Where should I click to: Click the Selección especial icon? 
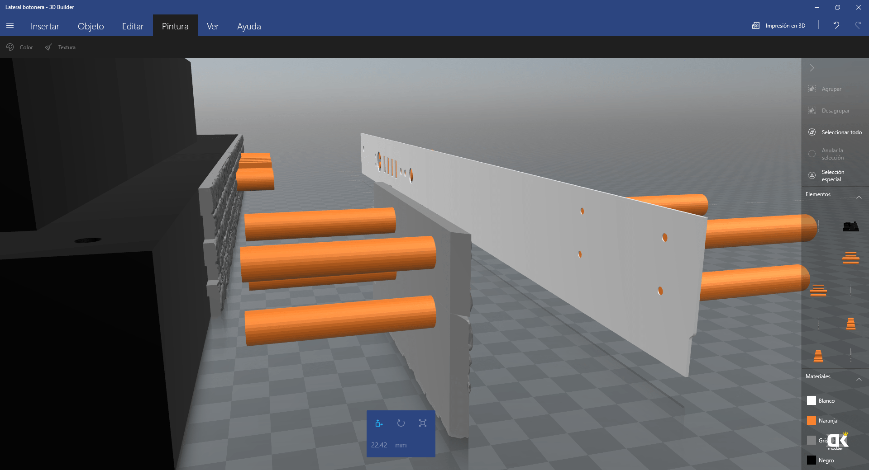812,175
